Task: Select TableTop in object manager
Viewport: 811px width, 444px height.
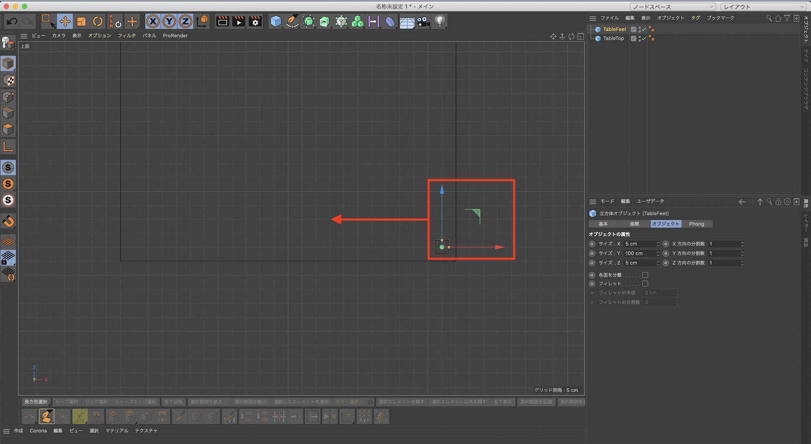Action: click(x=613, y=39)
